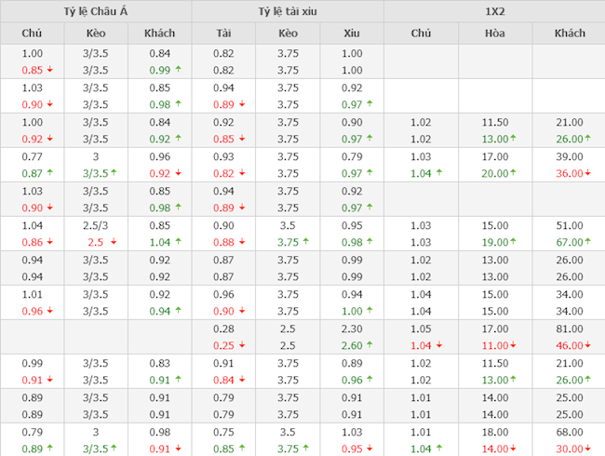
Task: Select the Tỷ lệ Châu Á header
Action: point(97,11)
